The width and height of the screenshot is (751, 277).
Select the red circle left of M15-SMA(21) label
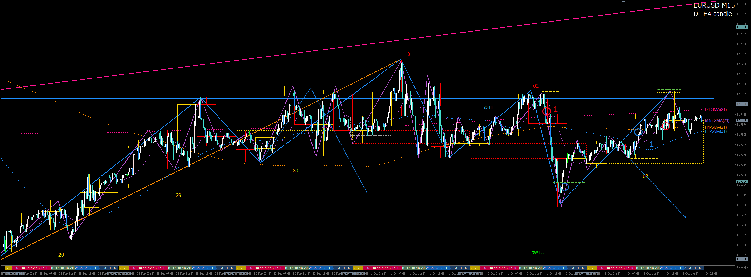666,126
